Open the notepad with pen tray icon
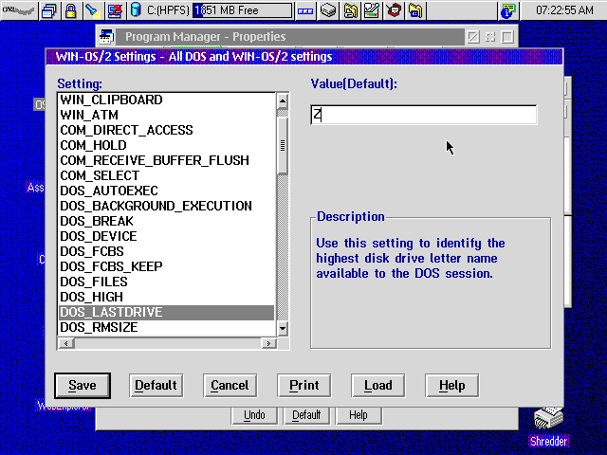 (x=372, y=10)
